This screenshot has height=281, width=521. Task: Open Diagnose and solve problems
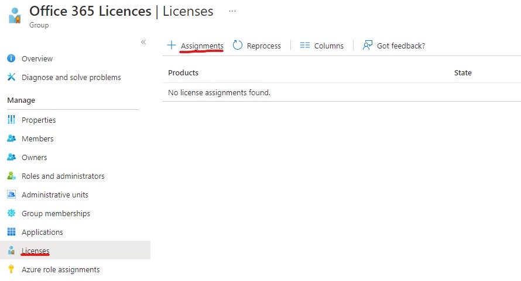click(71, 77)
